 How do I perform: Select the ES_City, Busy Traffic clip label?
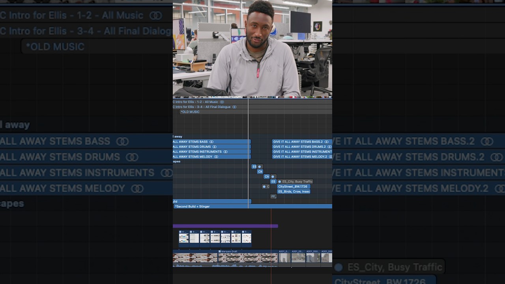pyautogui.click(x=297, y=181)
